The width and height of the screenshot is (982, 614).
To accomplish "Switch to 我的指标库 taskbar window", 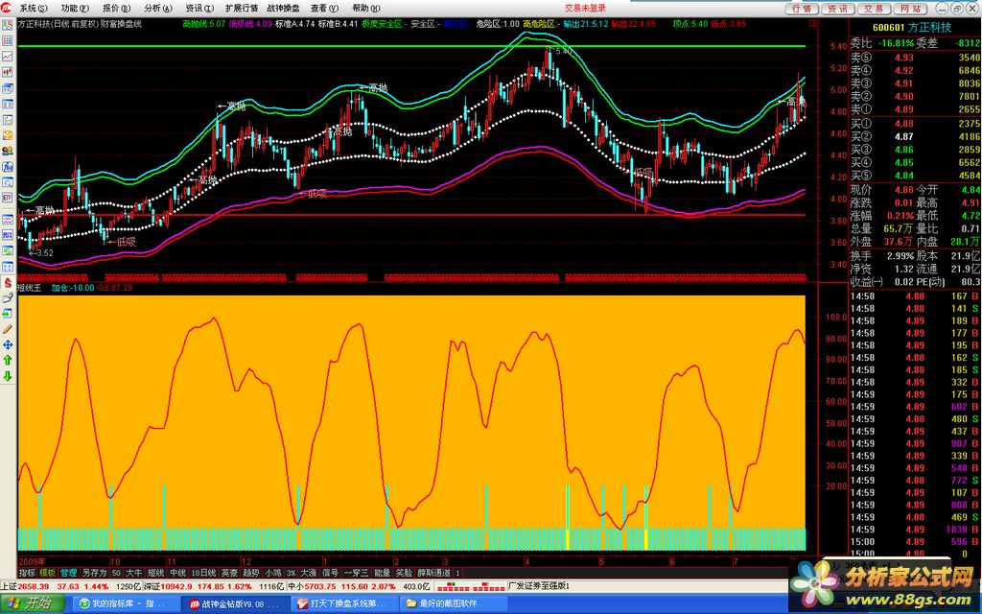I will pos(126,603).
